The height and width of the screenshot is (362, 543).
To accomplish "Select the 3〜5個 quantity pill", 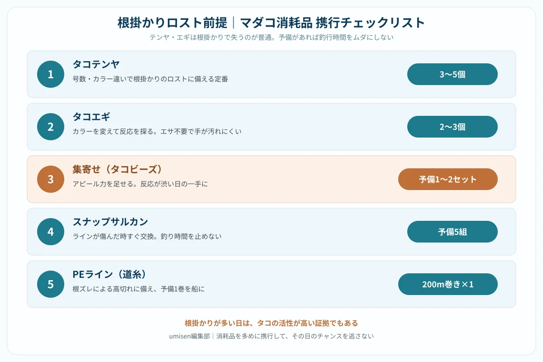I will click(x=452, y=74).
